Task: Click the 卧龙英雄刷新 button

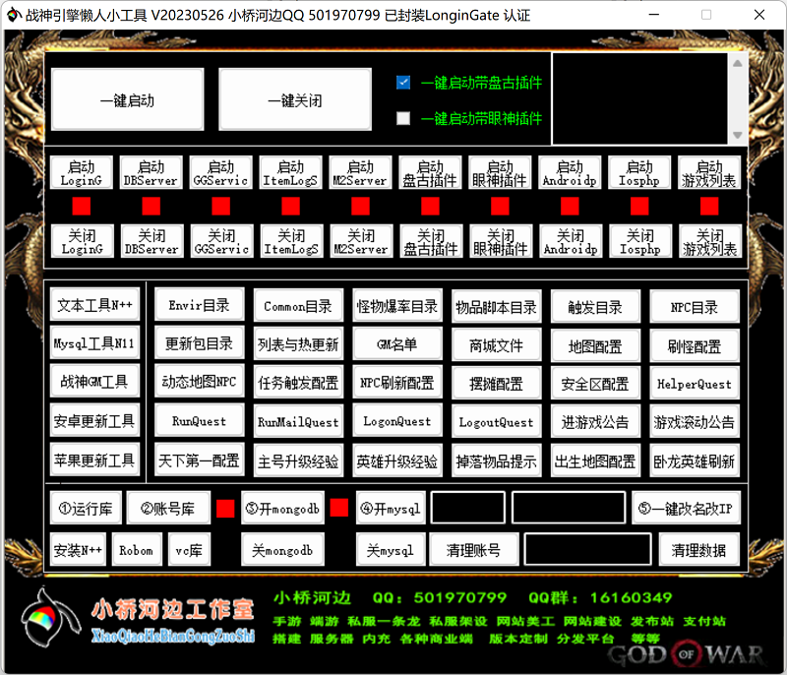Action: [x=694, y=460]
